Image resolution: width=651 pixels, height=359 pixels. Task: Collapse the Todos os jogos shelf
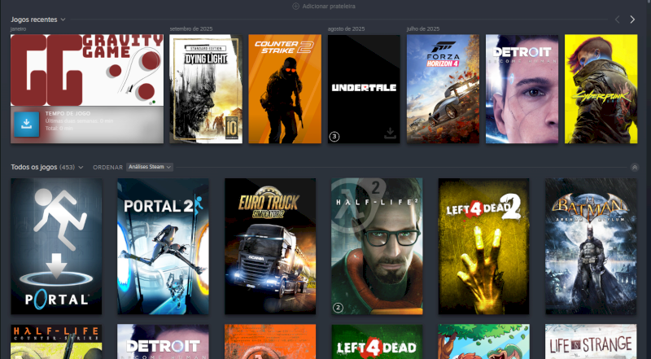click(x=635, y=168)
